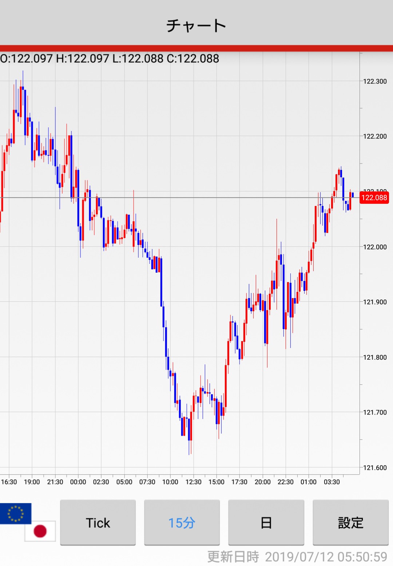
Task: Select the 122.000 price axis label
Action: 375,247
